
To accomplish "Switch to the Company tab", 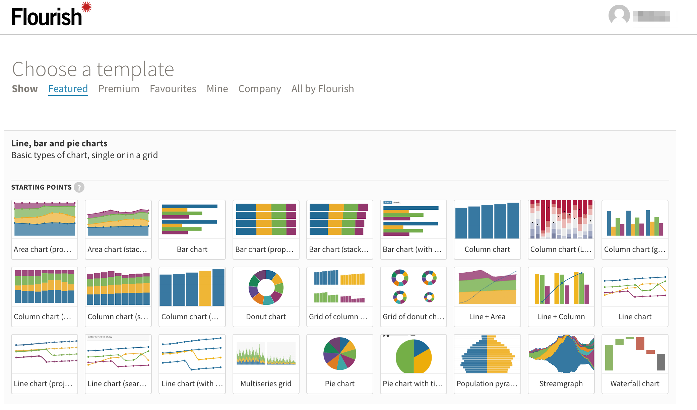I will (260, 89).
